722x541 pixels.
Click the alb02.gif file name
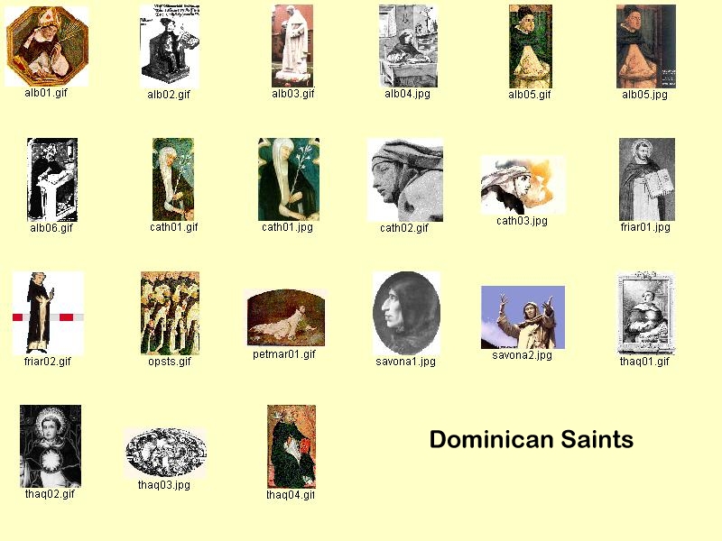click(x=169, y=95)
